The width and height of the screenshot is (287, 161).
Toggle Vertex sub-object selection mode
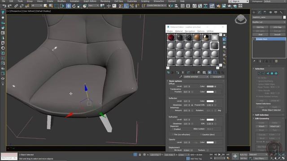coord(259,73)
